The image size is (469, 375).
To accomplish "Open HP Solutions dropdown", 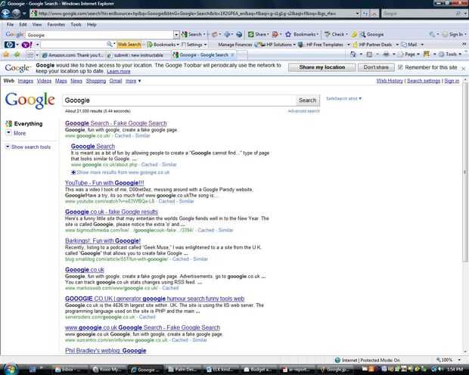I will click(278, 45).
